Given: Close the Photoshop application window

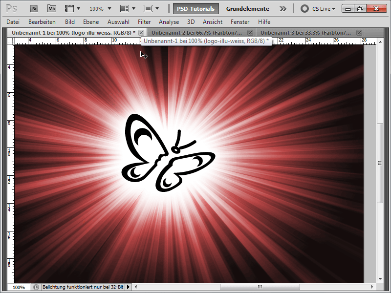Looking at the screenshot, I should (x=376, y=9).
